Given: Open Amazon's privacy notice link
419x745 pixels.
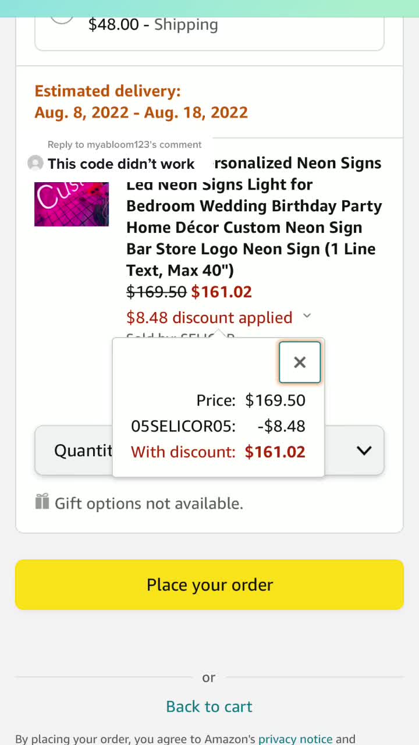Looking at the screenshot, I should [x=295, y=739].
